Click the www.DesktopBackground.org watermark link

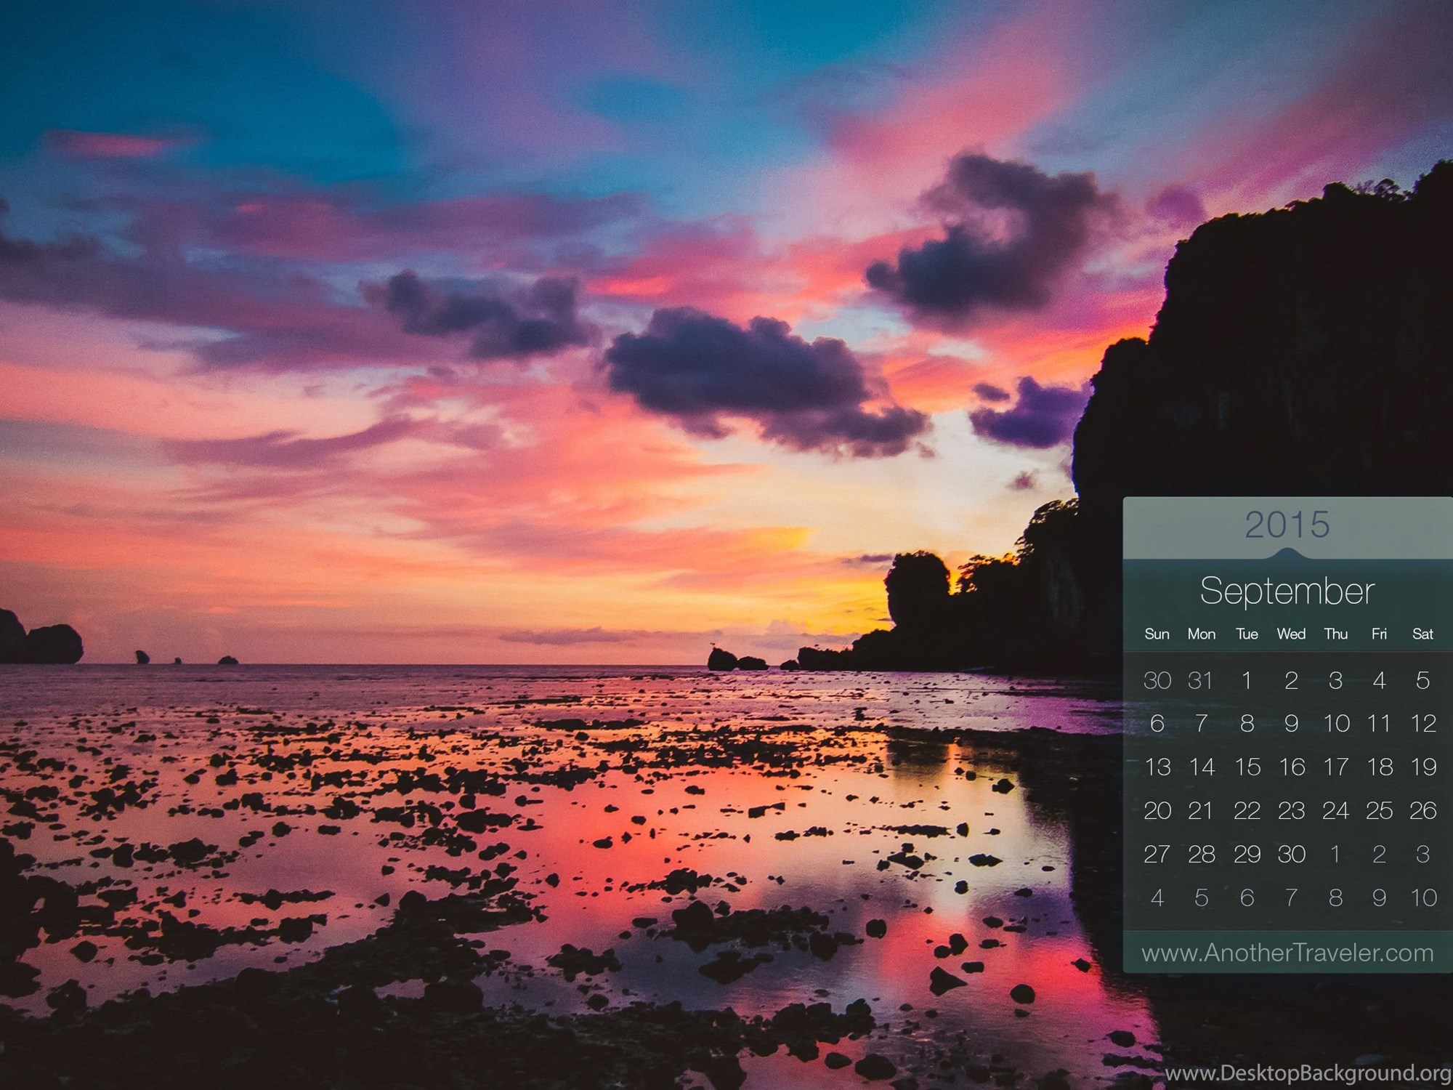(1308, 1074)
